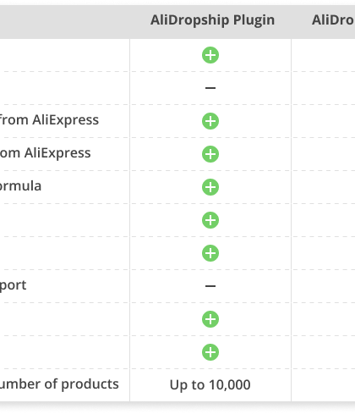This screenshot has width=355, height=414.
Task: Click gray header bar left of AliDropship Plugin
Action: tap(65, 21)
